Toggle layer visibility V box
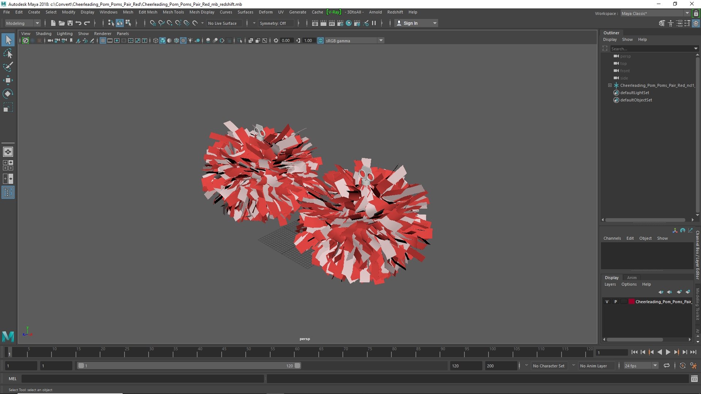701x394 pixels. tap(607, 302)
